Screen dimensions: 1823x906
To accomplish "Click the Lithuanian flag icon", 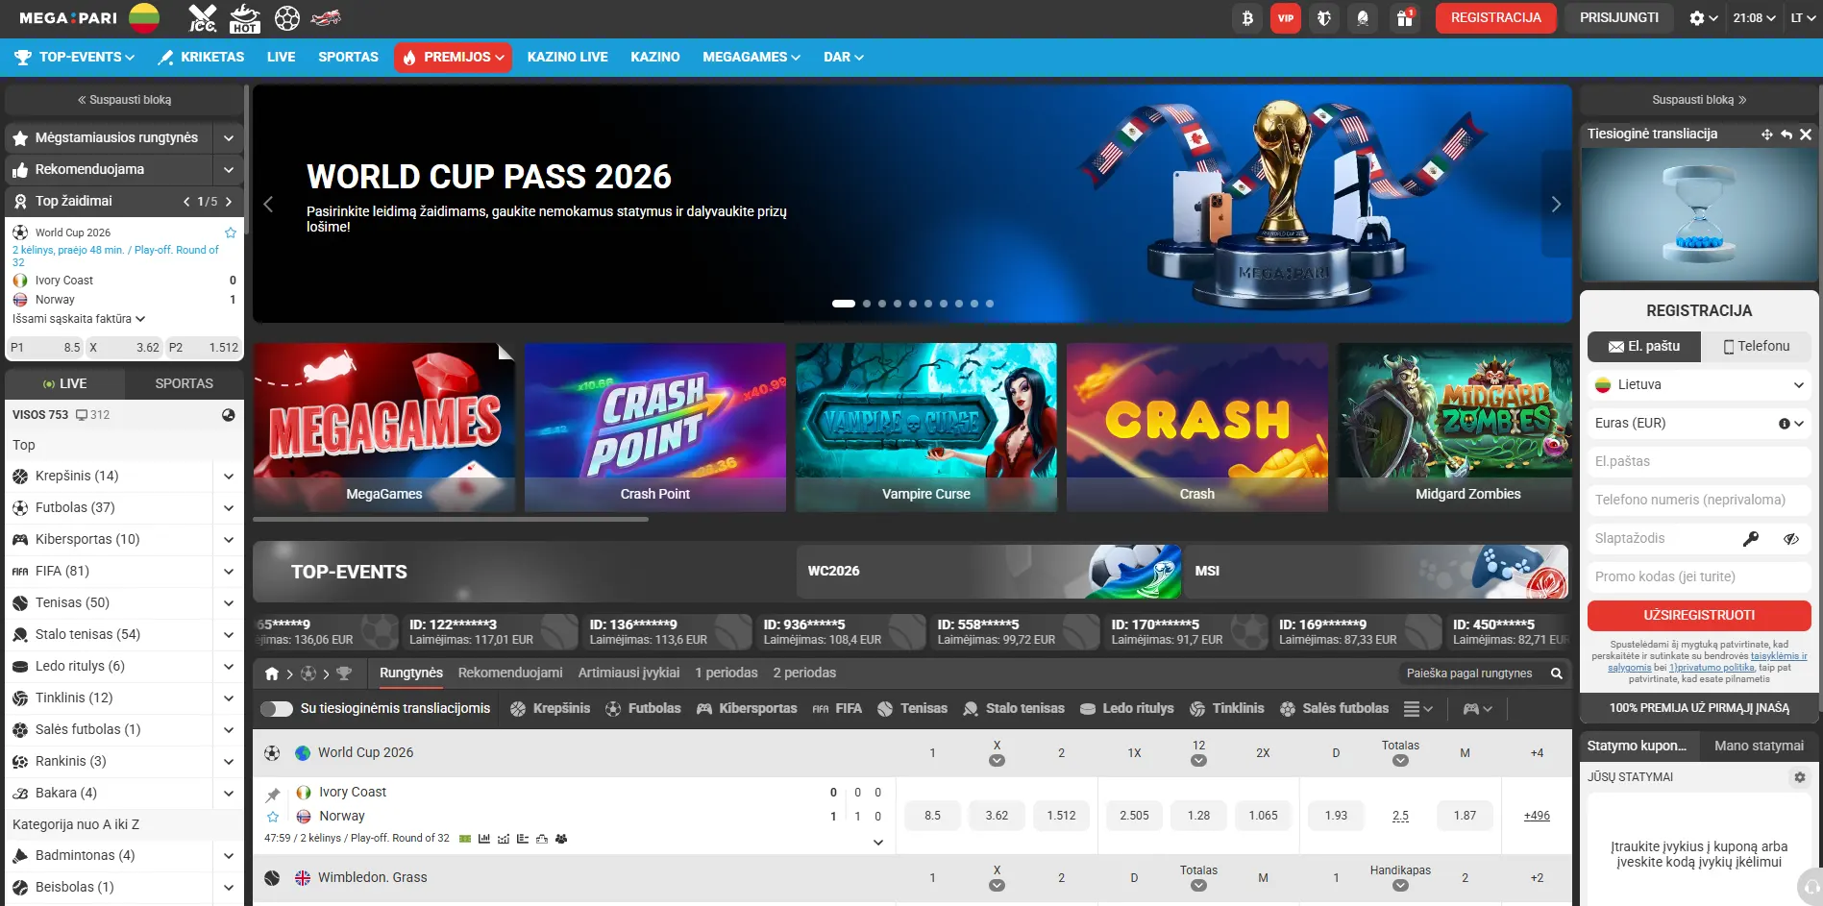I will (144, 18).
